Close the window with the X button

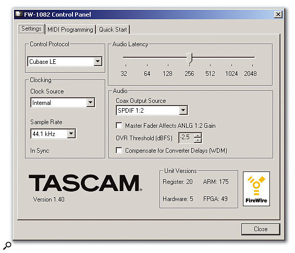click(278, 14)
